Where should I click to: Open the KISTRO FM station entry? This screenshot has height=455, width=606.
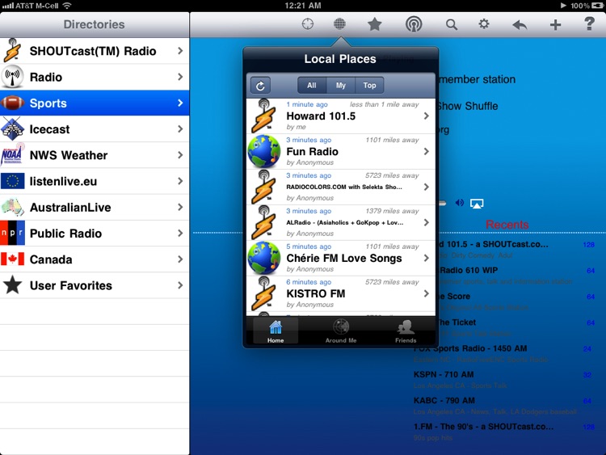tap(340, 294)
